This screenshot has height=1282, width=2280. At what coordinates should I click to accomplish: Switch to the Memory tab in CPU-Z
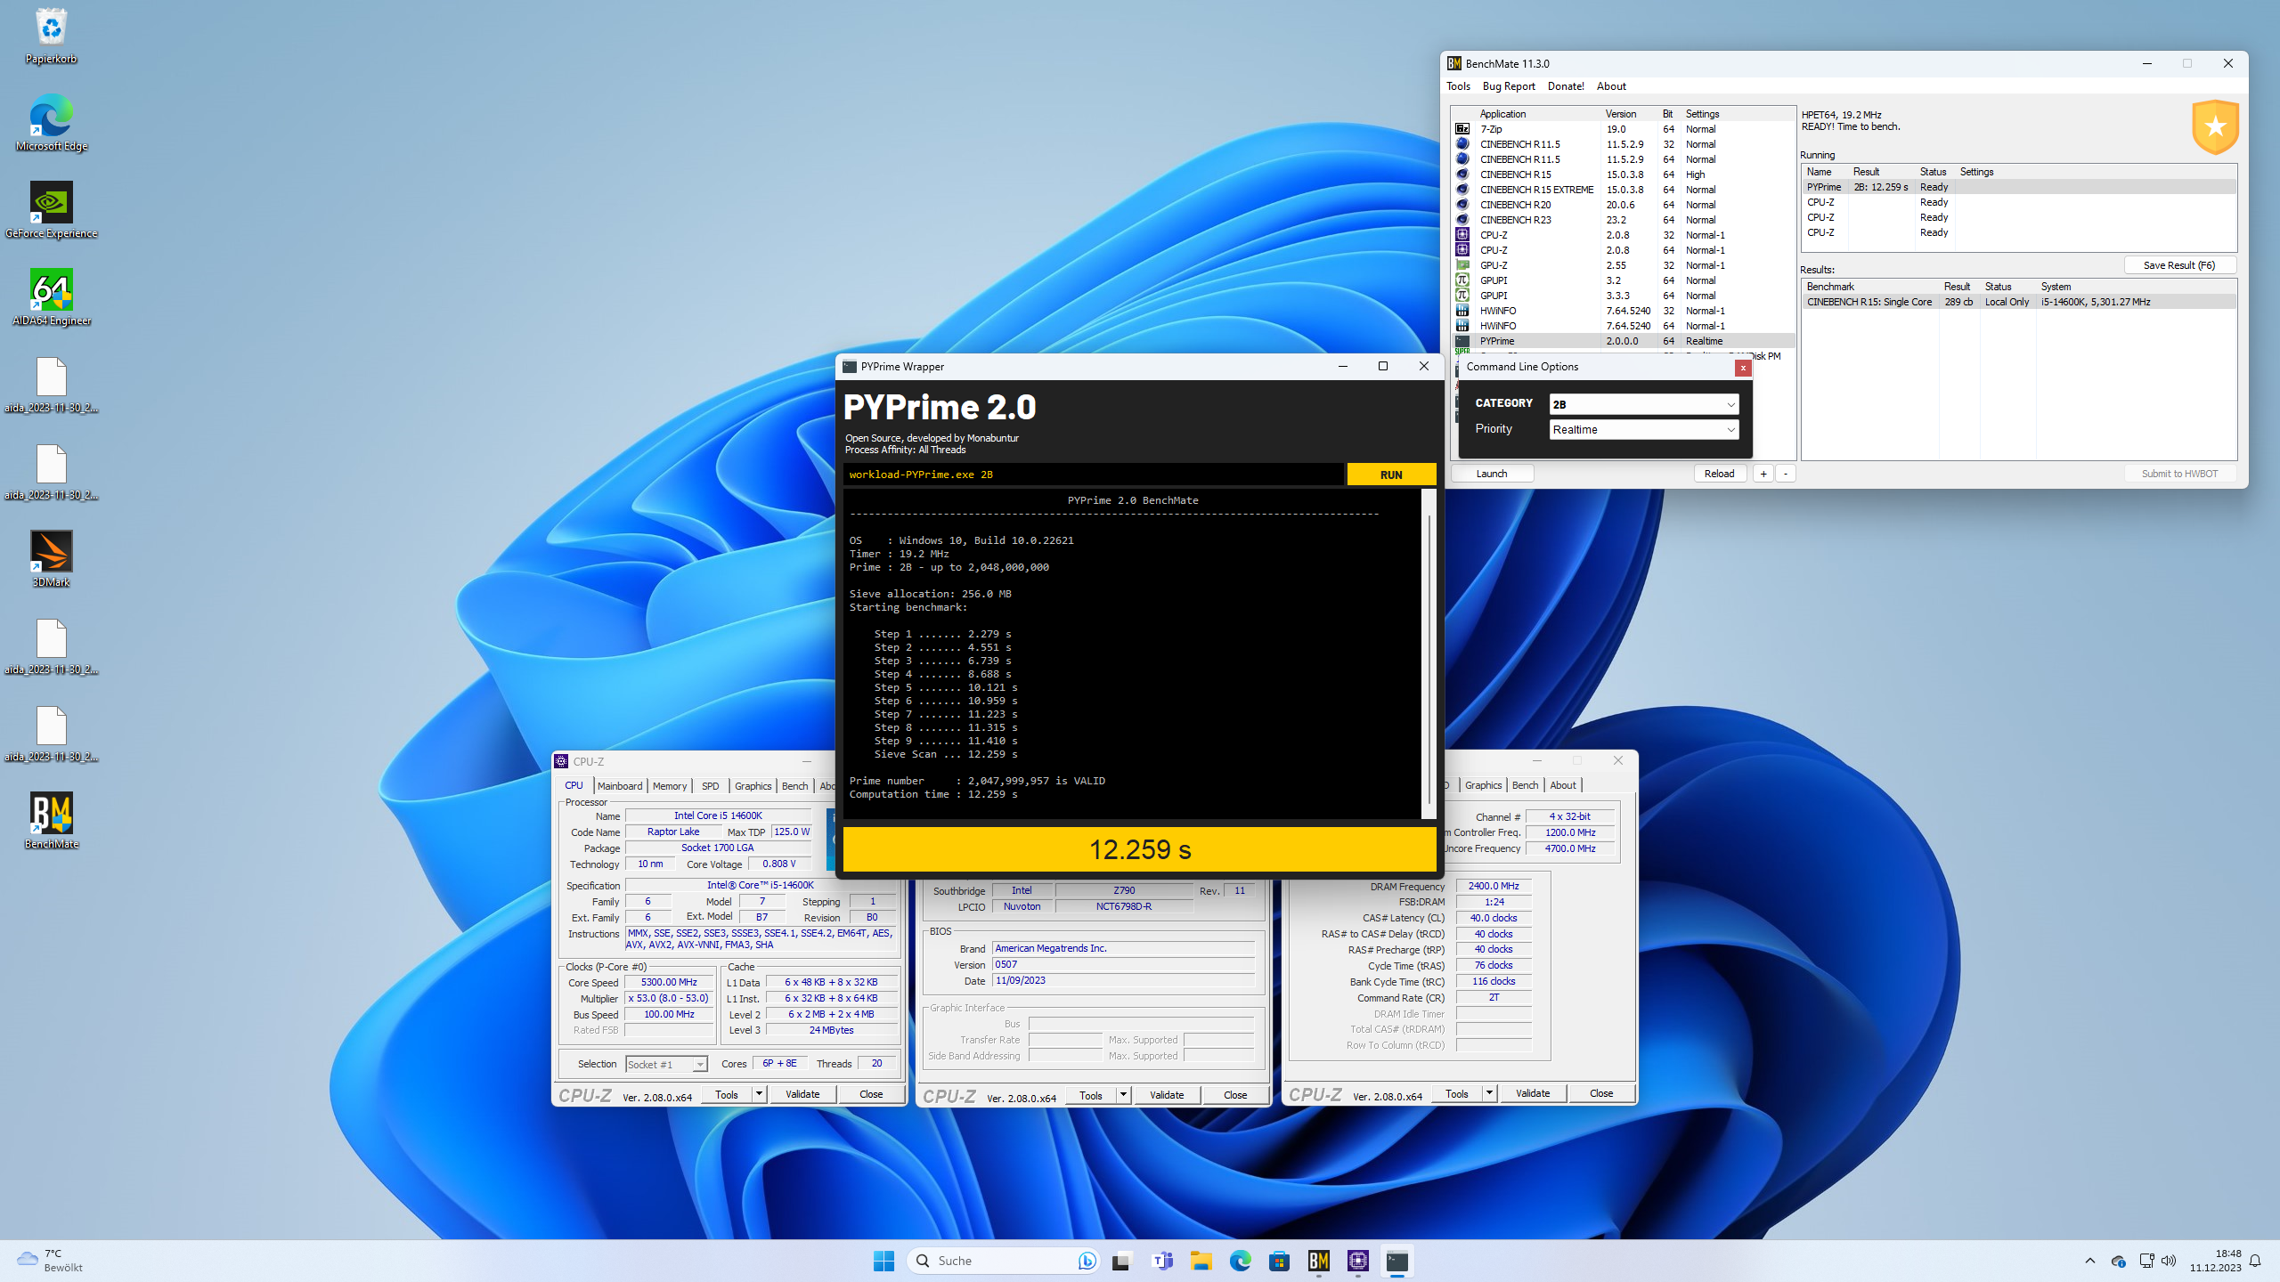[669, 785]
